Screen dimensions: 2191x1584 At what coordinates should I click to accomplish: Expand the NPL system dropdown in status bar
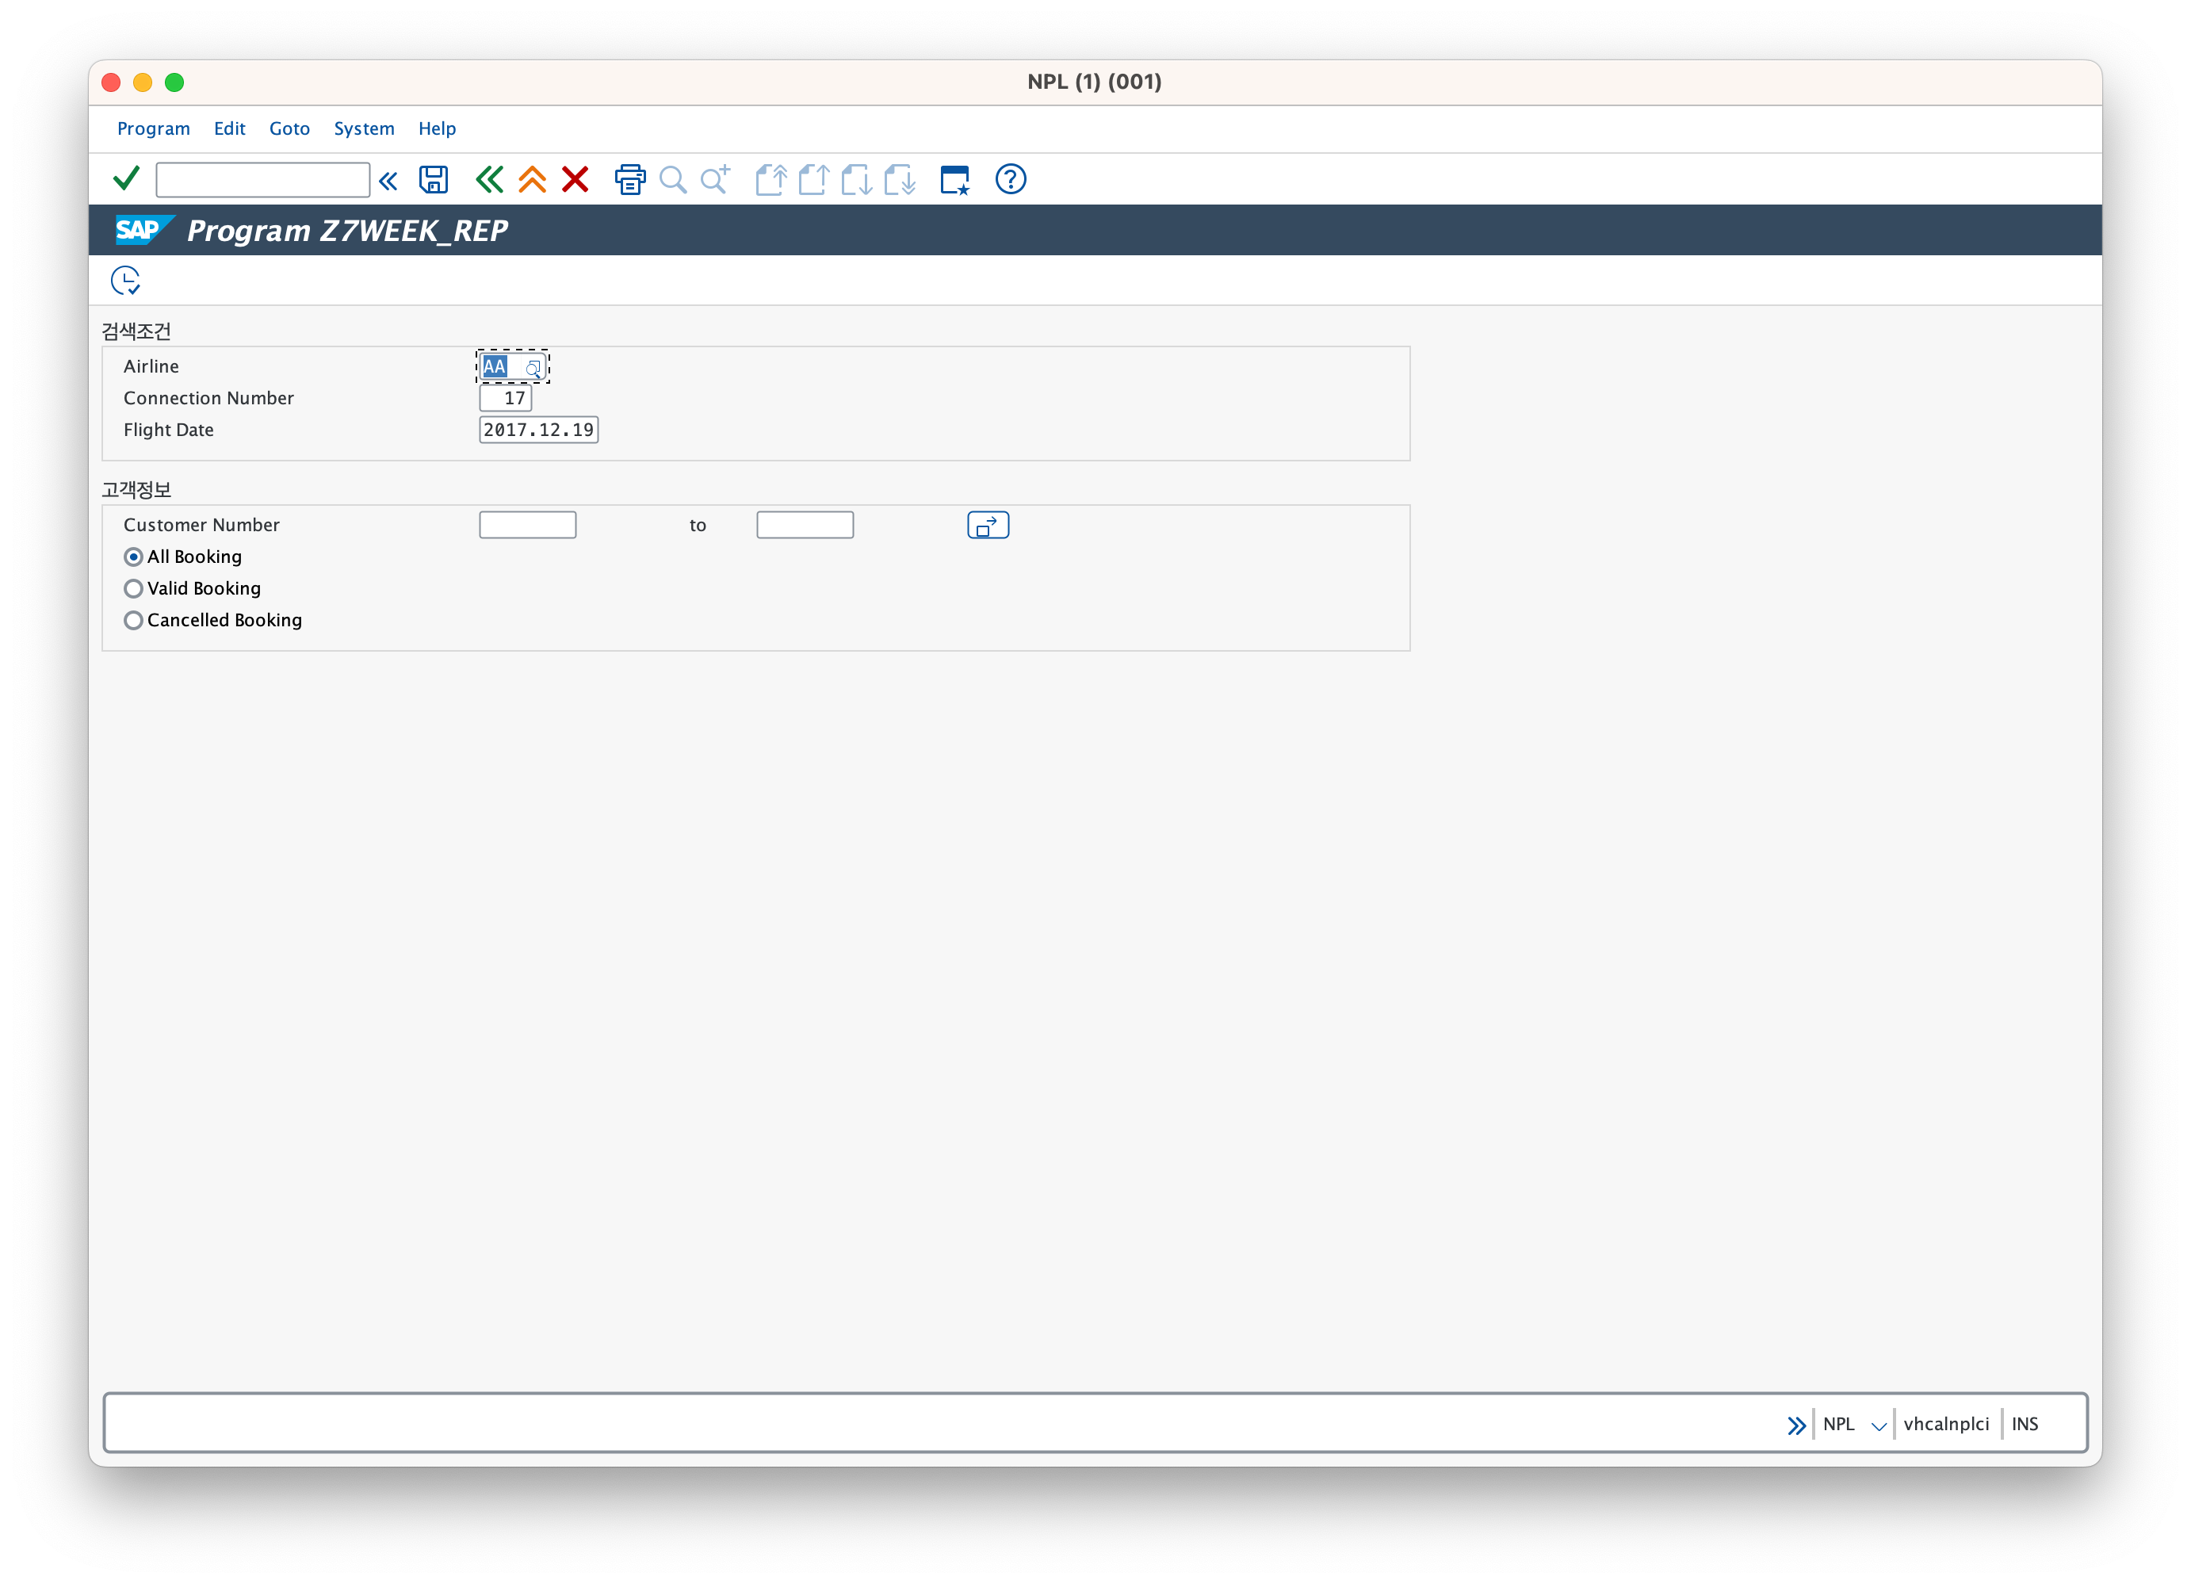click(1878, 1425)
